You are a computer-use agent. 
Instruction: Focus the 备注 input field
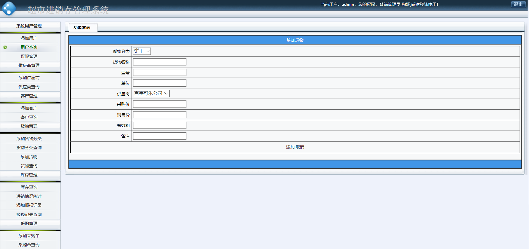point(160,136)
